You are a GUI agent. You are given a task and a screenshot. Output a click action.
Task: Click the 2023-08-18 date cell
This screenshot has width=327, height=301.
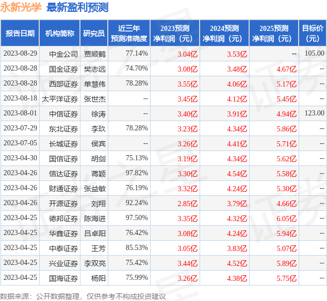pyautogui.click(x=20, y=98)
